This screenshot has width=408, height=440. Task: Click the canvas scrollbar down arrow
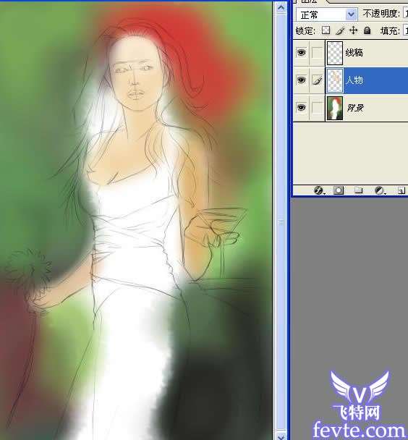281,436
